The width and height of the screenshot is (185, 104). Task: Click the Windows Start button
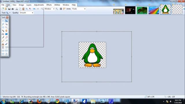(x=3, y=101)
